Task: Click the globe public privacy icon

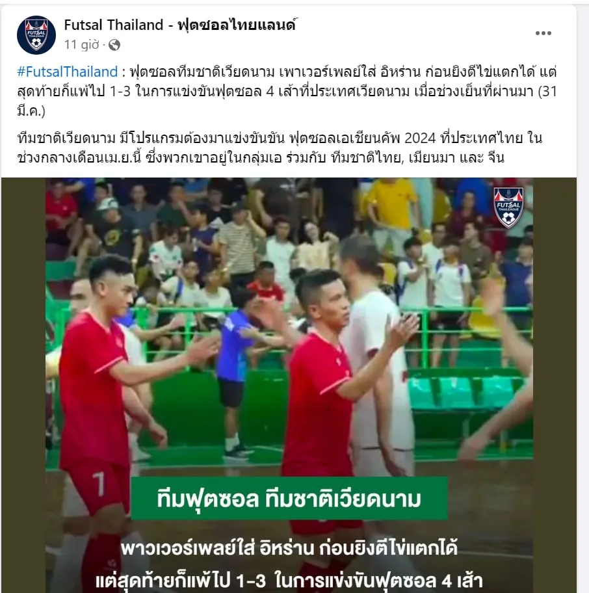Action: point(114,46)
